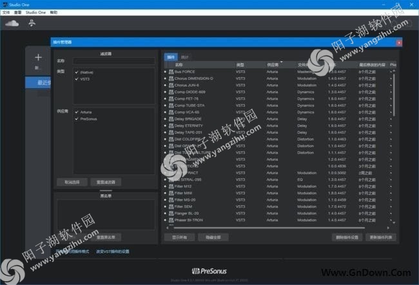Uncheck the VST3 type filter
Viewport: 419px width, 285px height.
(77, 79)
